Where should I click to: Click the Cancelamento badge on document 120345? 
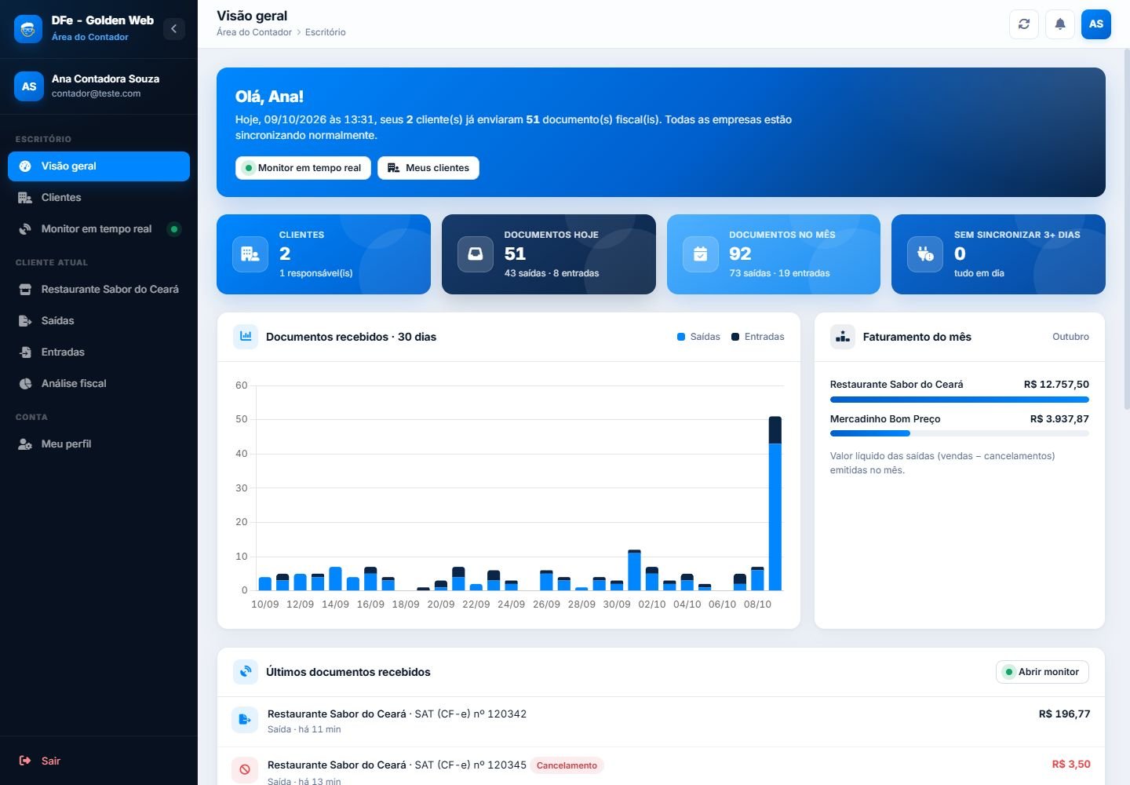pyautogui.click(x=567, y=765)
